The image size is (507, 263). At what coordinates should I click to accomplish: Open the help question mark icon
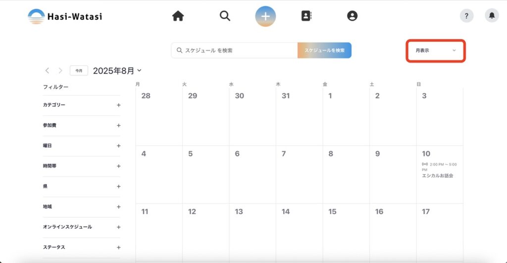466,16
